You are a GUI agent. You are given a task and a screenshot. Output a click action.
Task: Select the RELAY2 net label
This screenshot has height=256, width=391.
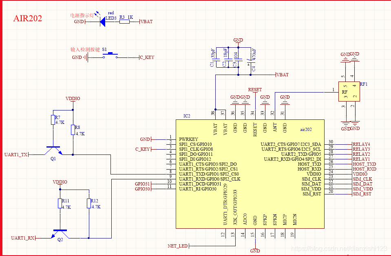coord(361,154)
